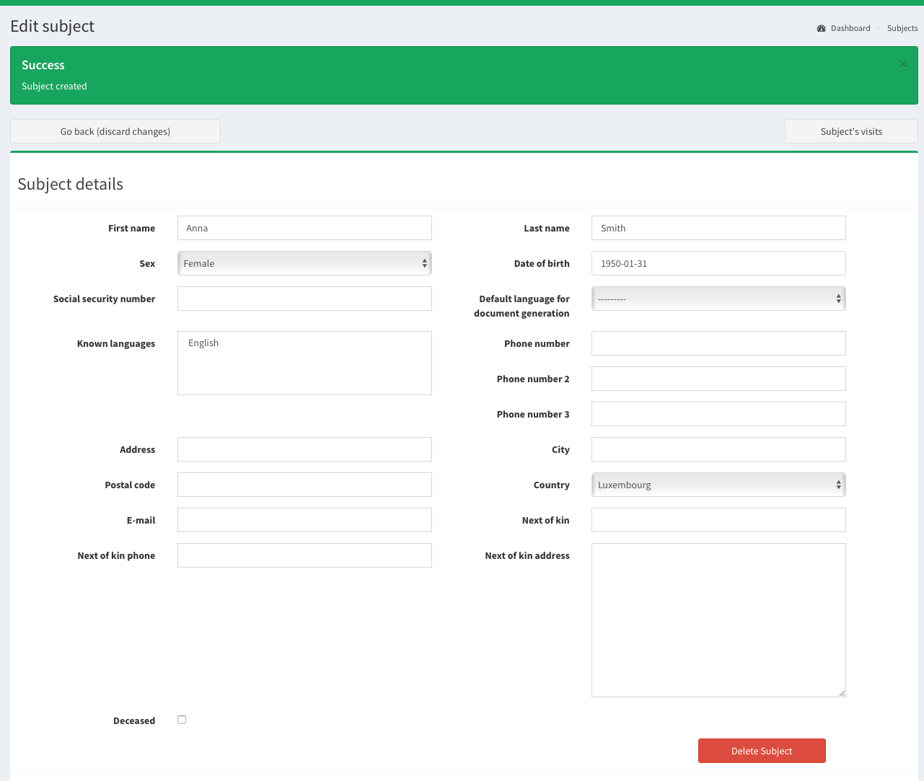The width and height of the screenshot is (924, 781).
Task: Open the Country dropdown showing Luxembourg
Action: click(x=718, y=485)
